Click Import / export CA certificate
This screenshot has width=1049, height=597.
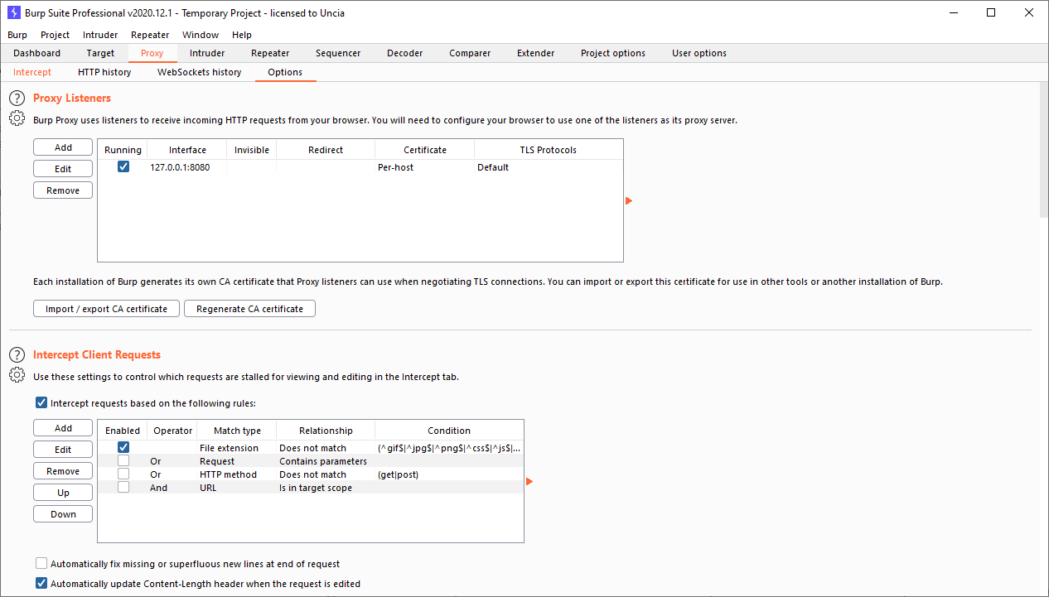[106, 309]
